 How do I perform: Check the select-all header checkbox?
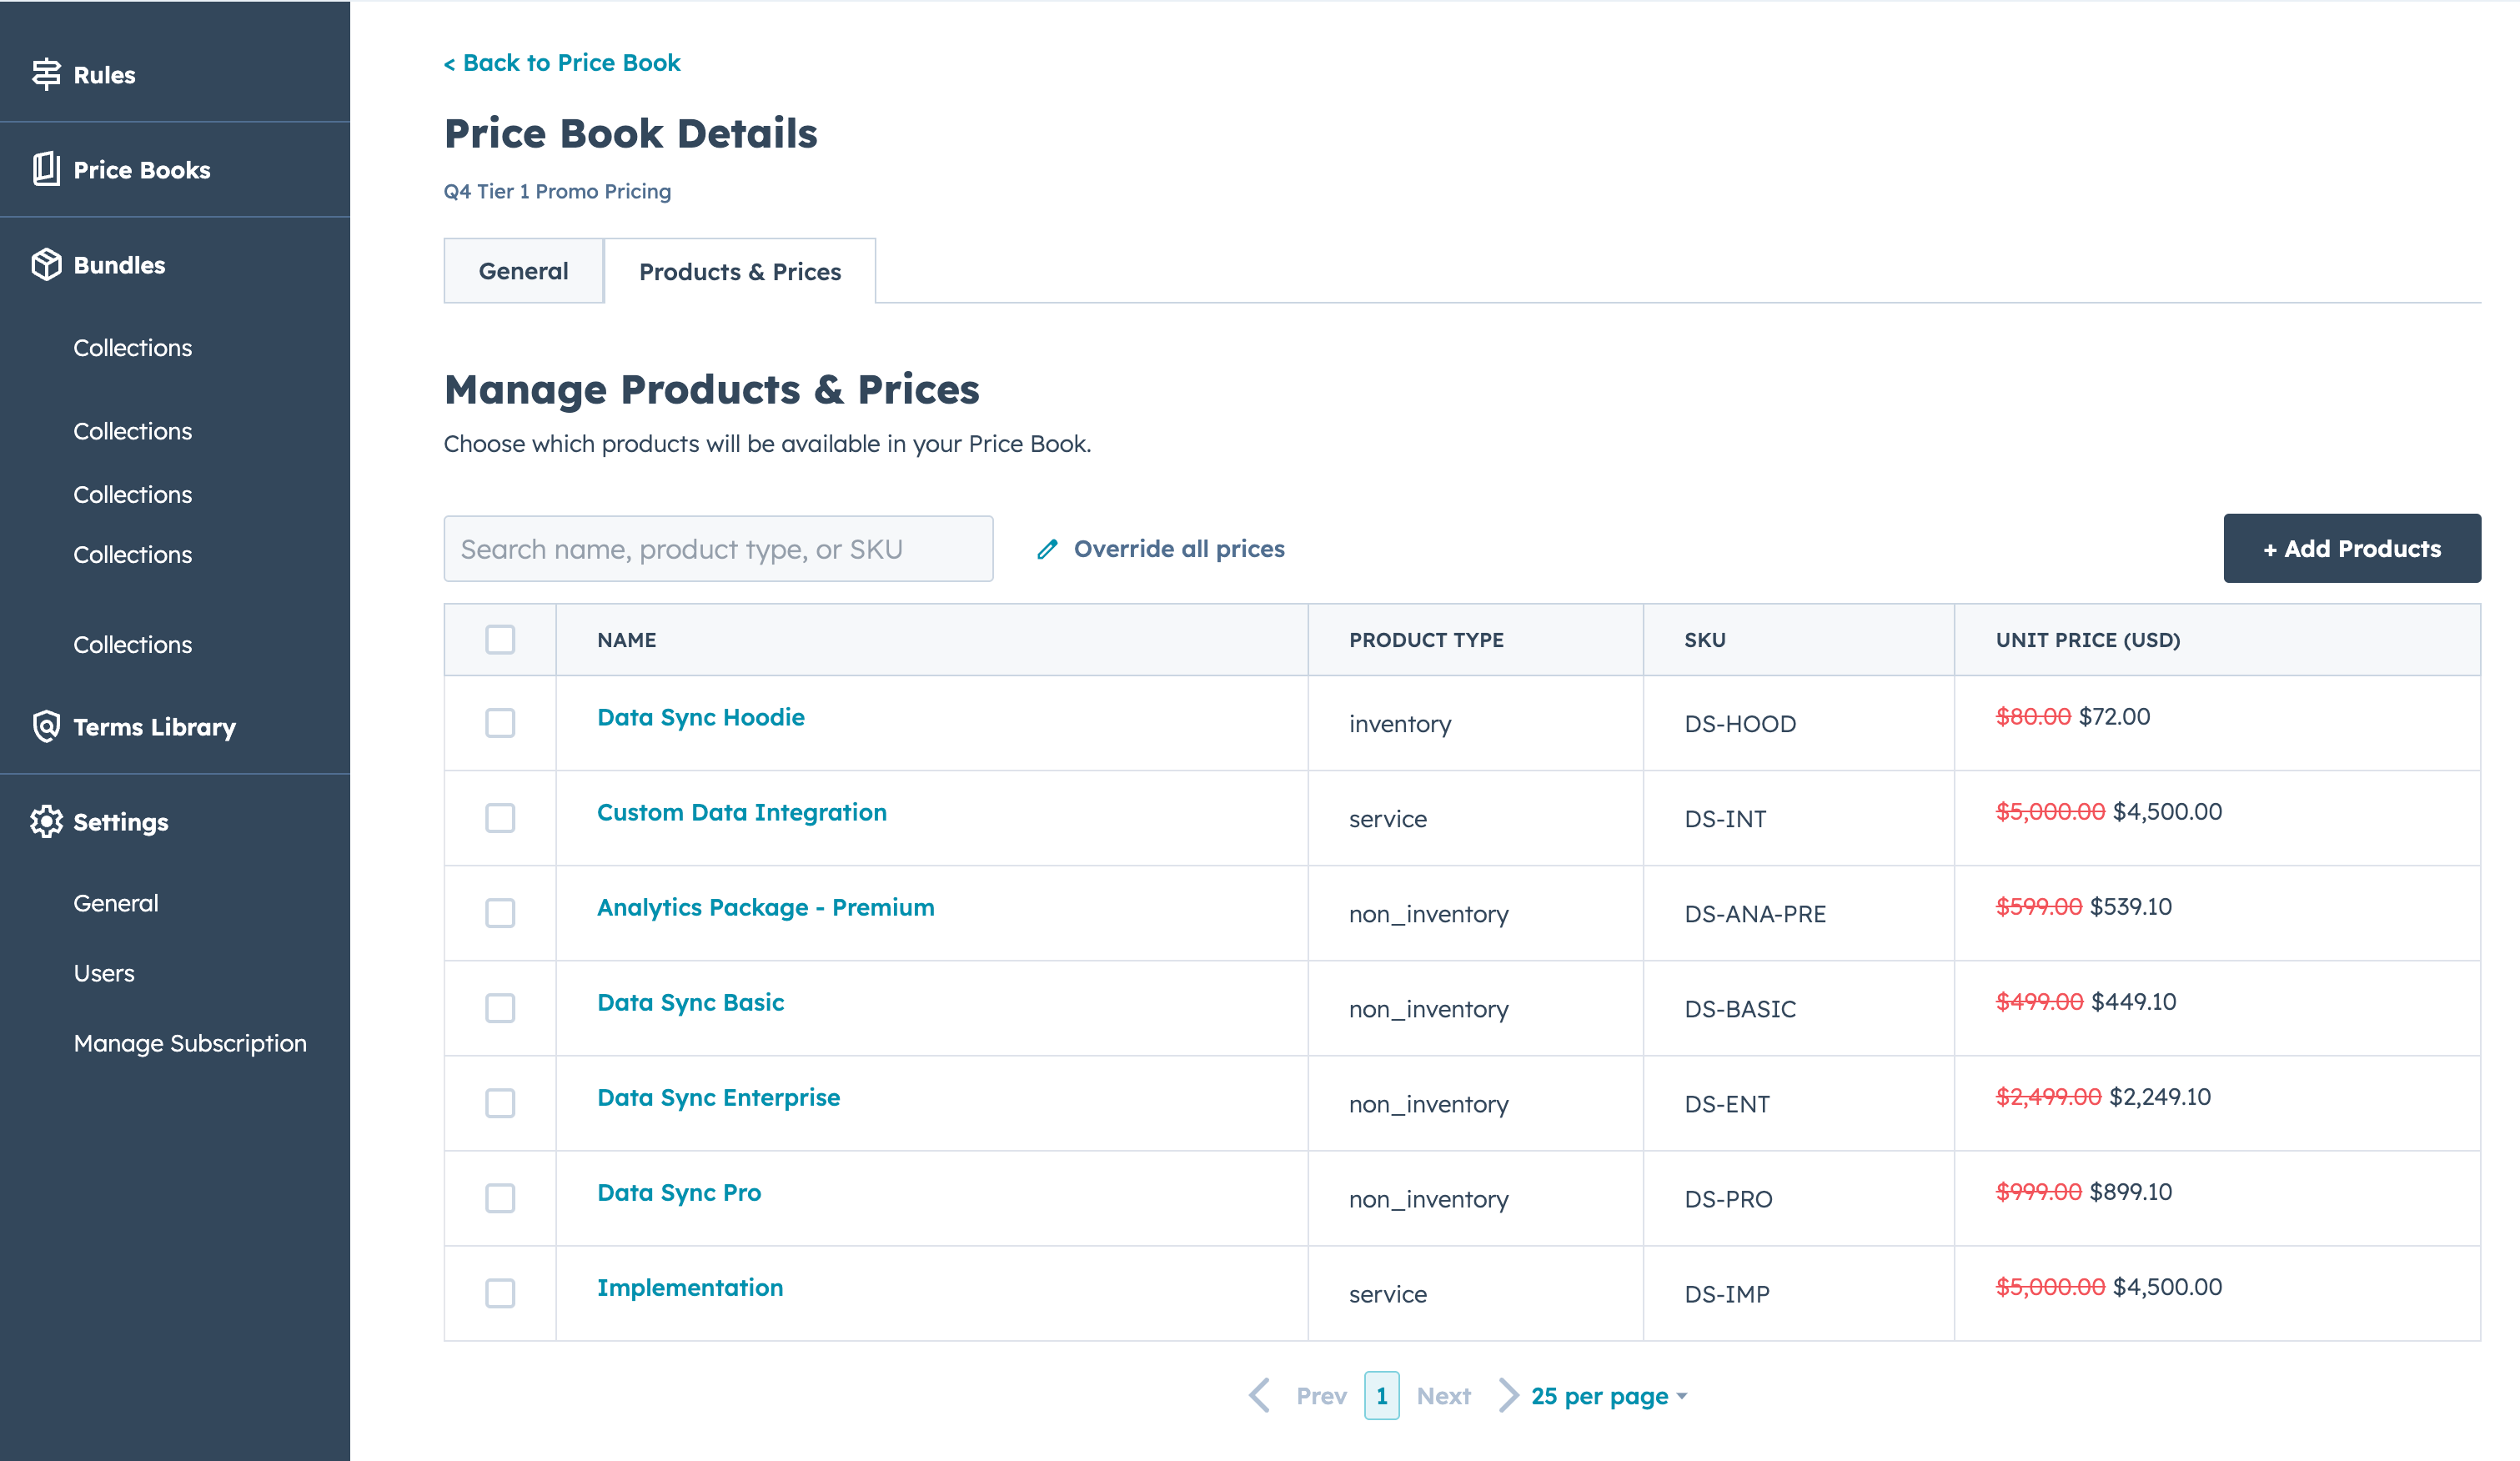tap(500, 639)
